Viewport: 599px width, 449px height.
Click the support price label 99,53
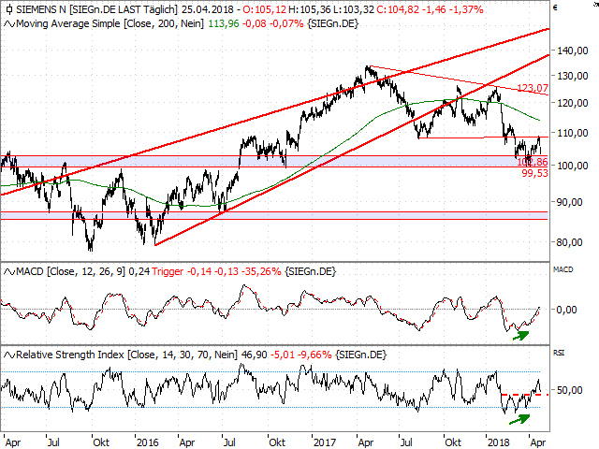pos(534,173)
